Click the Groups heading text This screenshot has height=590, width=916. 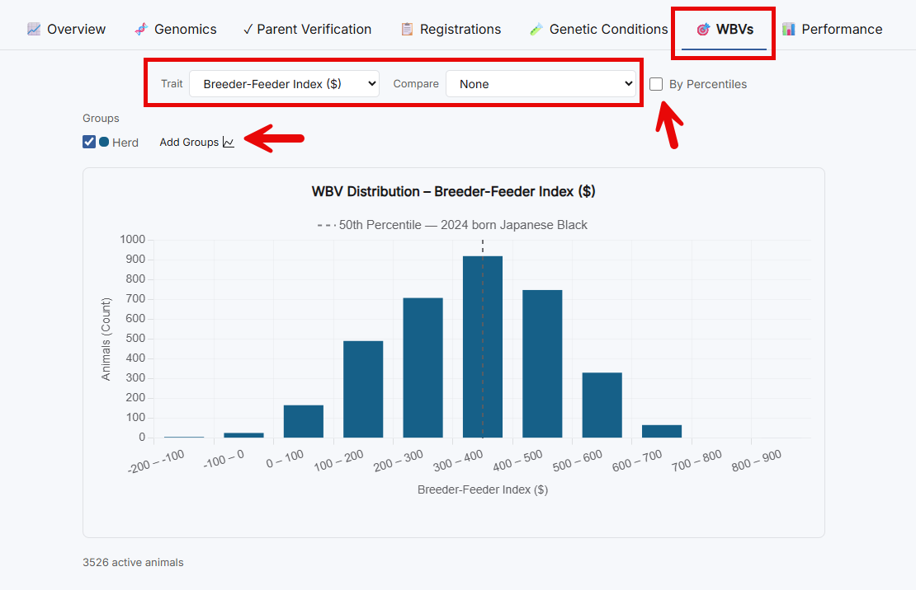pos(101,119)
